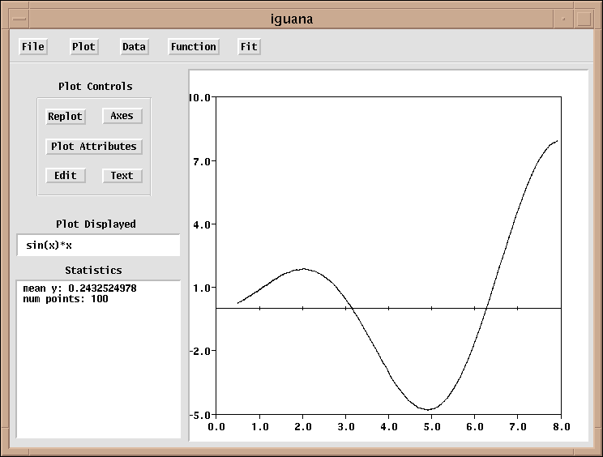Open Plot Attributes settings
Screen dimensions: 603x457
(x=94, y=147)
